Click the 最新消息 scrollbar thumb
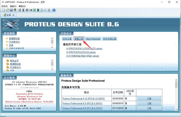The width and height of the screenshot is (181, 117). [176, 85]
